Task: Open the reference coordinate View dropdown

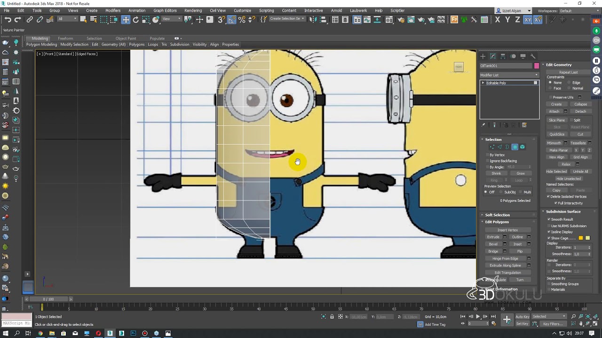Action: [172, 19]
